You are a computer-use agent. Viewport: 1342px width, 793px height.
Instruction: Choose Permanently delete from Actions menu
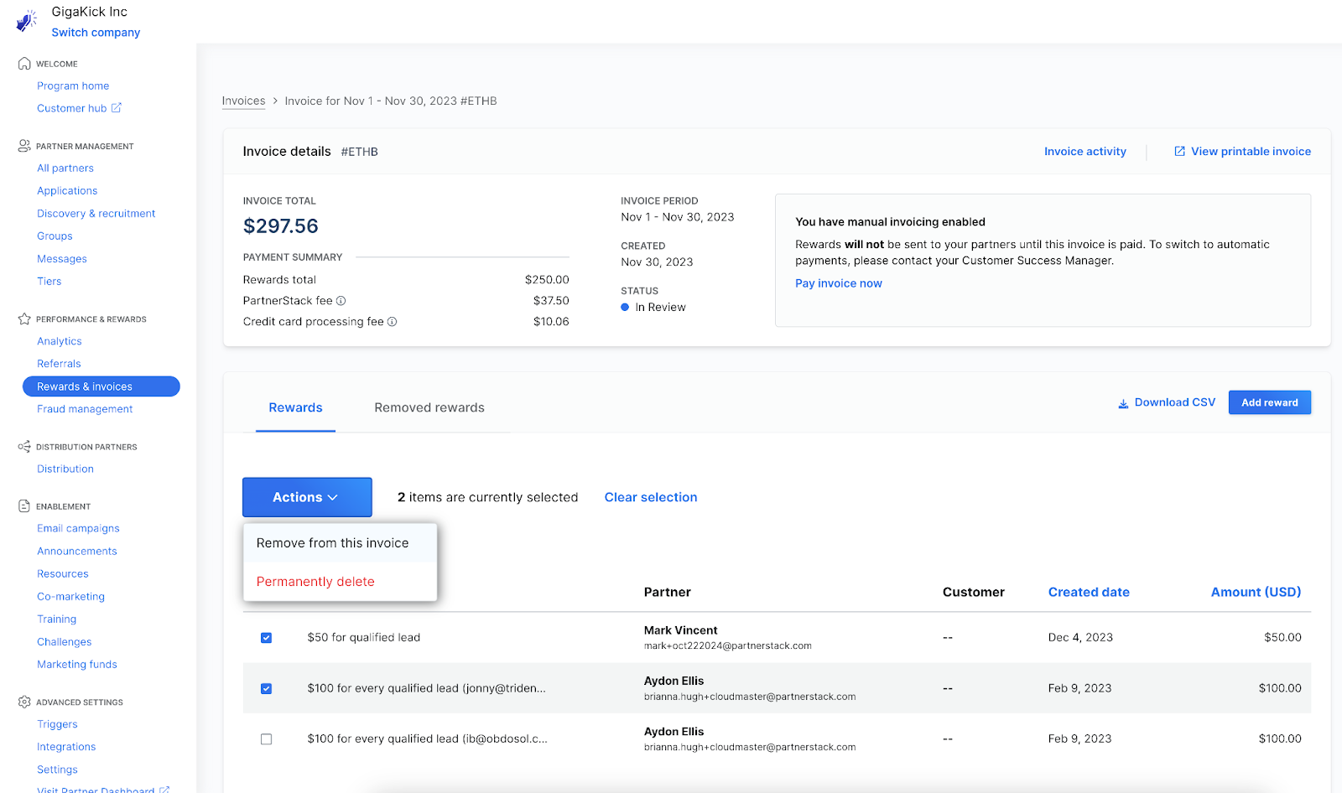coord(341,582)
